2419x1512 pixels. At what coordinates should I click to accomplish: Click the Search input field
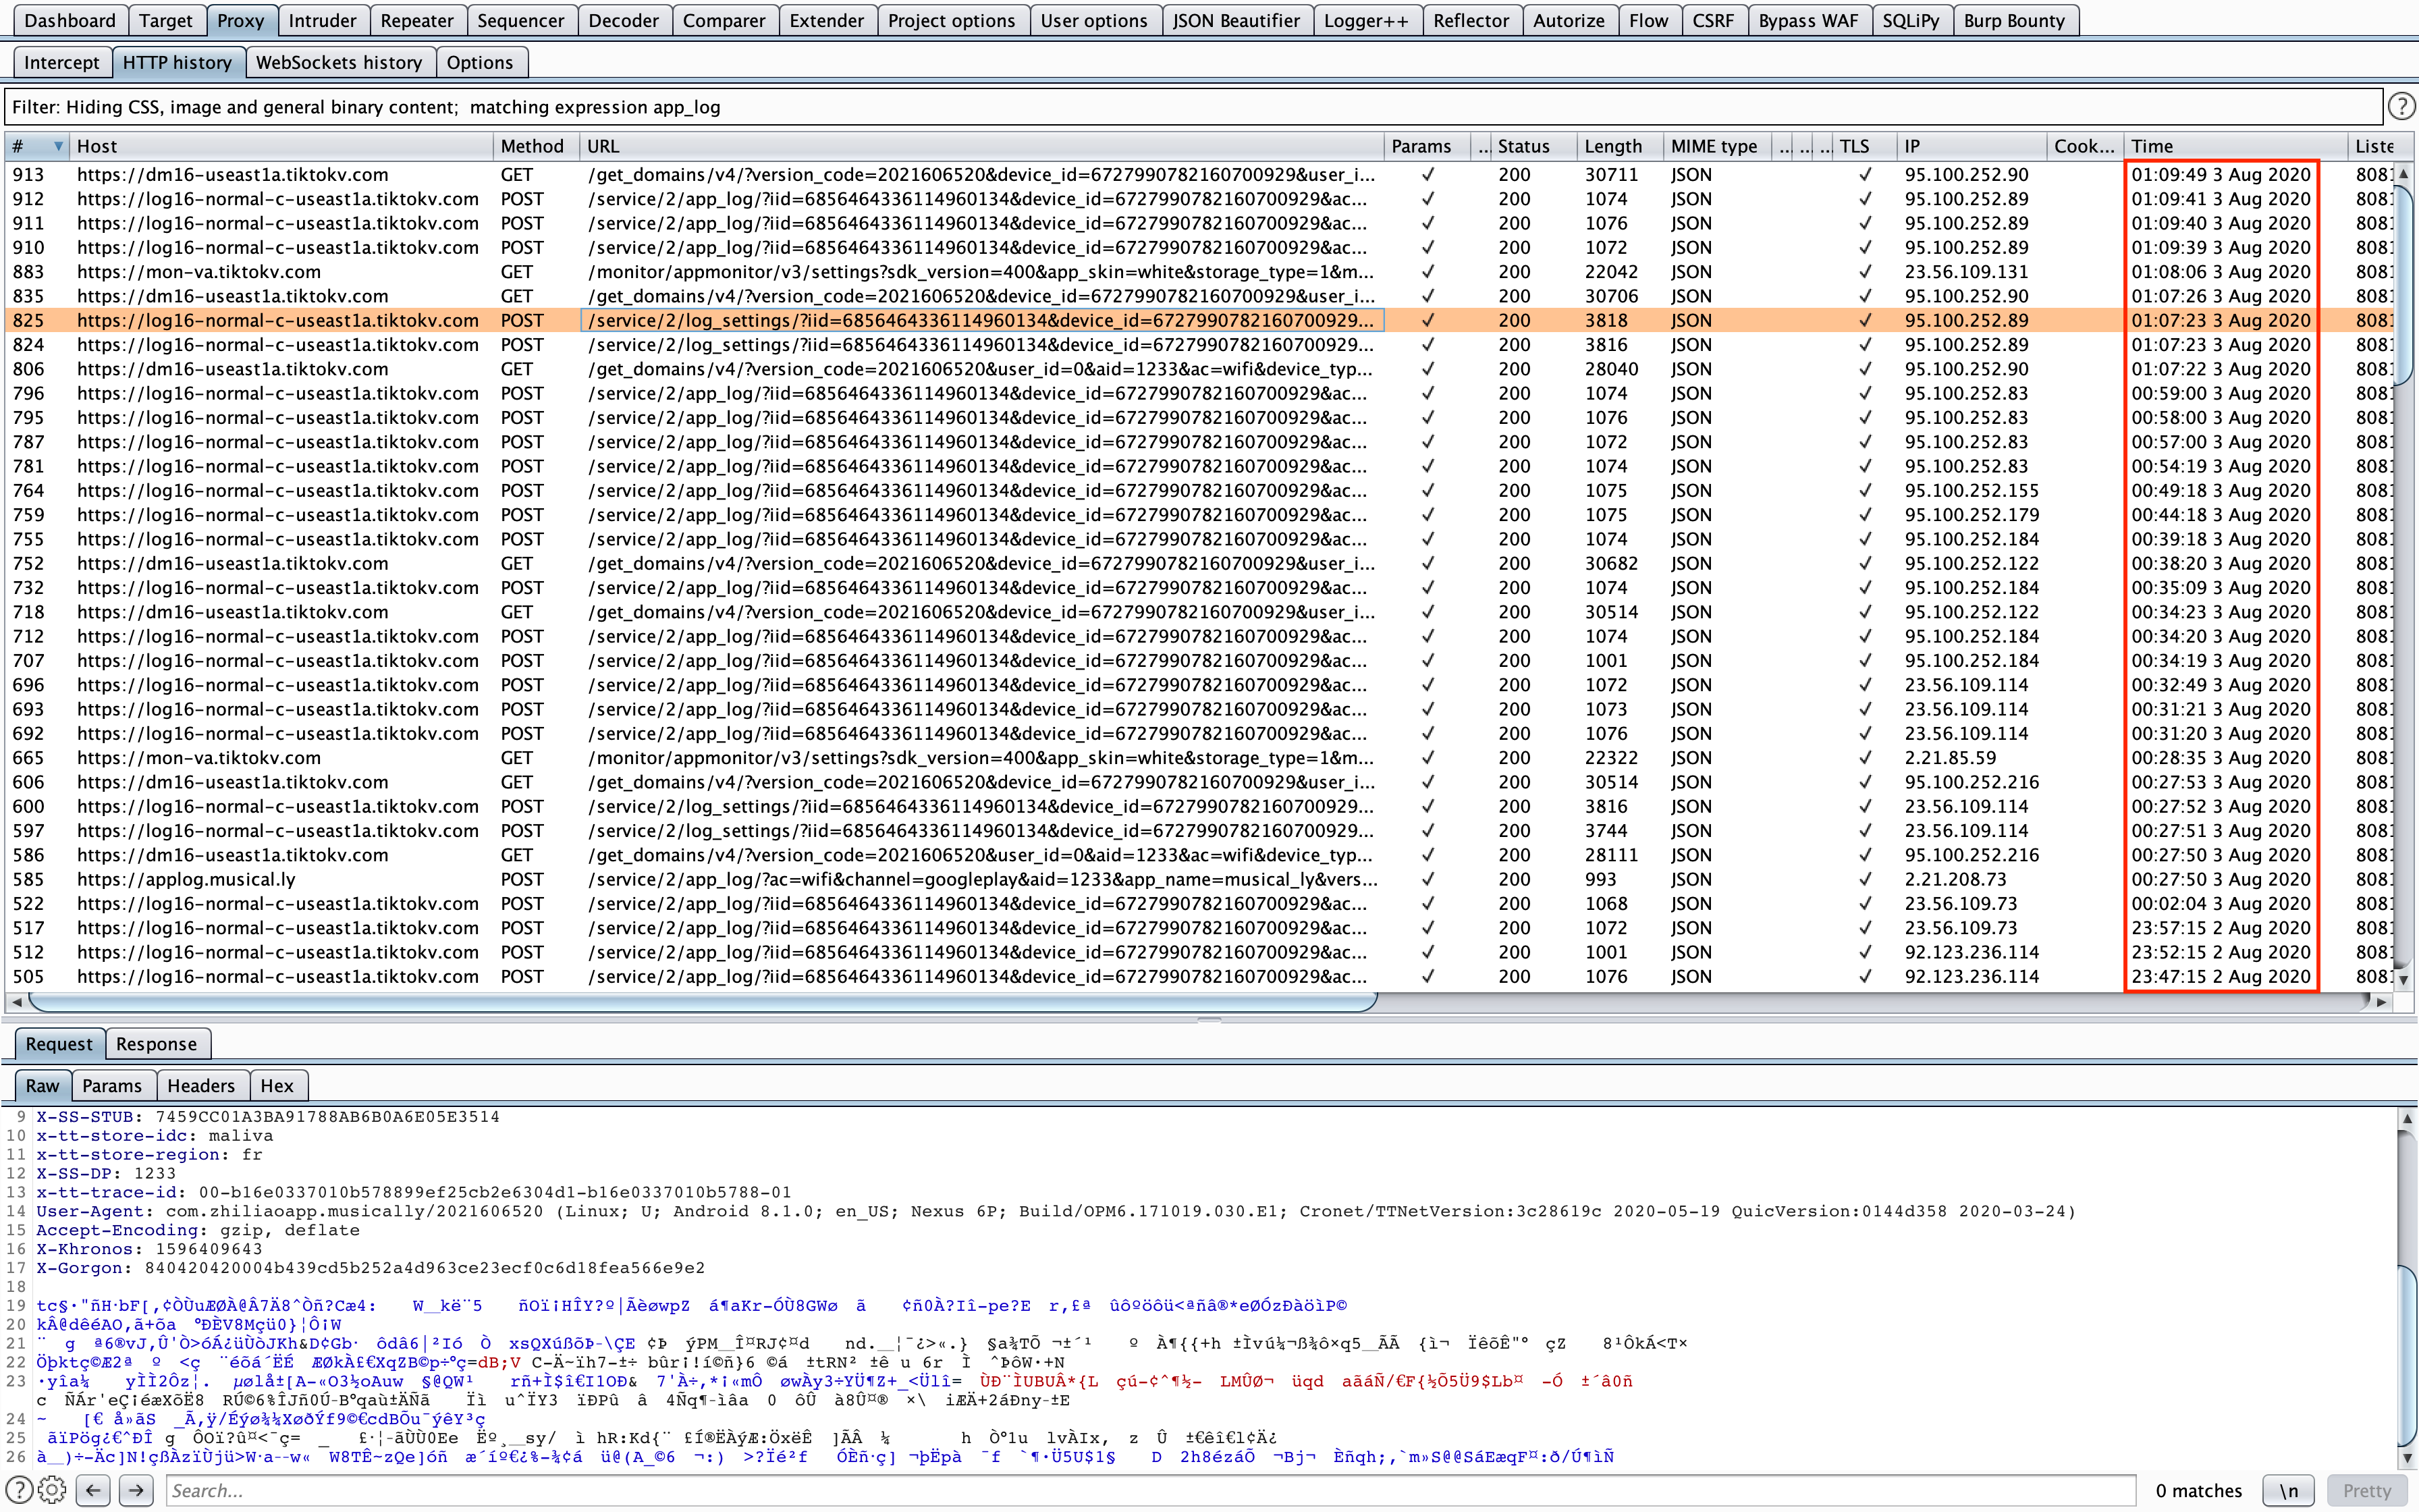[1149, 1490]
